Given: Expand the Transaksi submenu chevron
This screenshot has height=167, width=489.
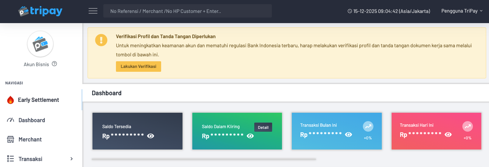Looking at the screenshot, I should pos(71,159).
